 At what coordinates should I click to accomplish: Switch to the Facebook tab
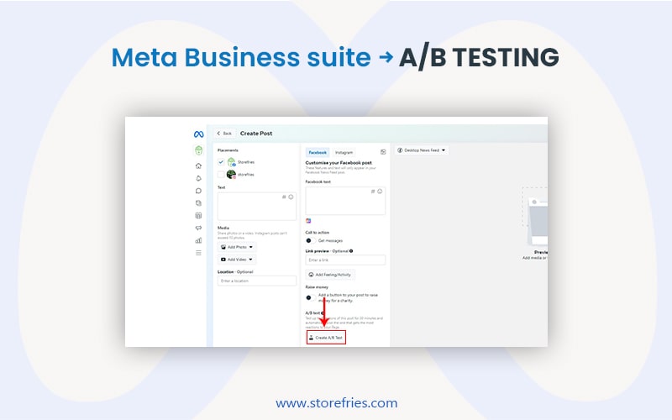click(317, 152)
